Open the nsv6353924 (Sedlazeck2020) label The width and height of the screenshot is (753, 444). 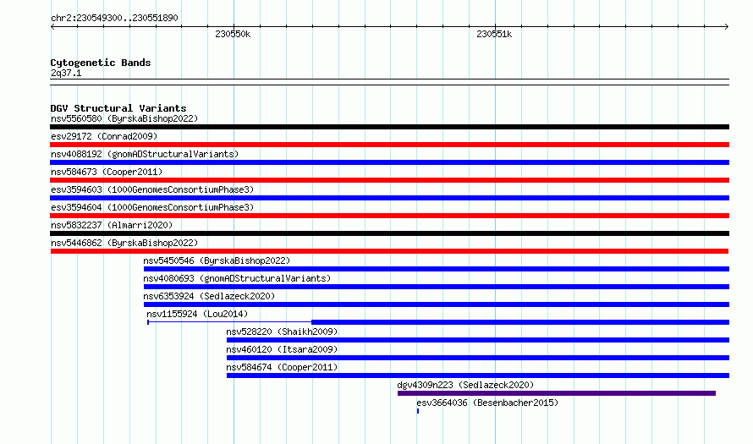209,296
